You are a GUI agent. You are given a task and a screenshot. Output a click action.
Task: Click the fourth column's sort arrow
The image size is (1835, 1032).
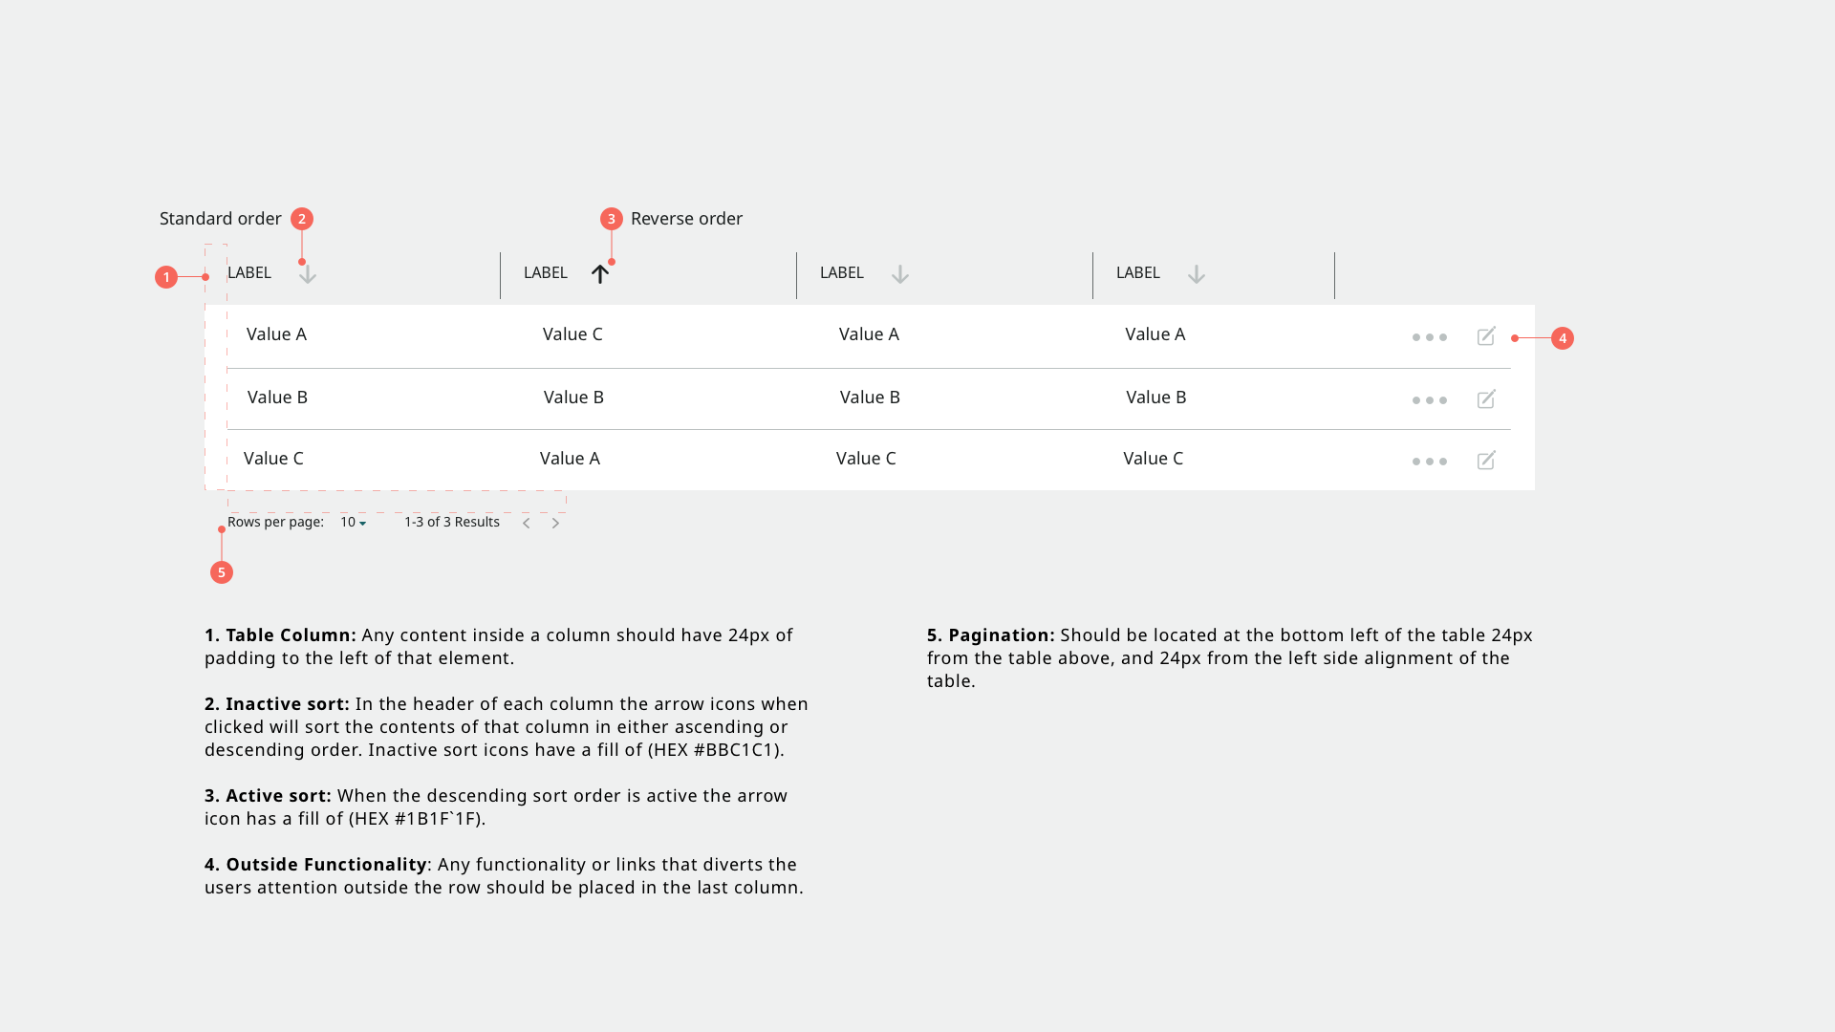click(1196, 274)
